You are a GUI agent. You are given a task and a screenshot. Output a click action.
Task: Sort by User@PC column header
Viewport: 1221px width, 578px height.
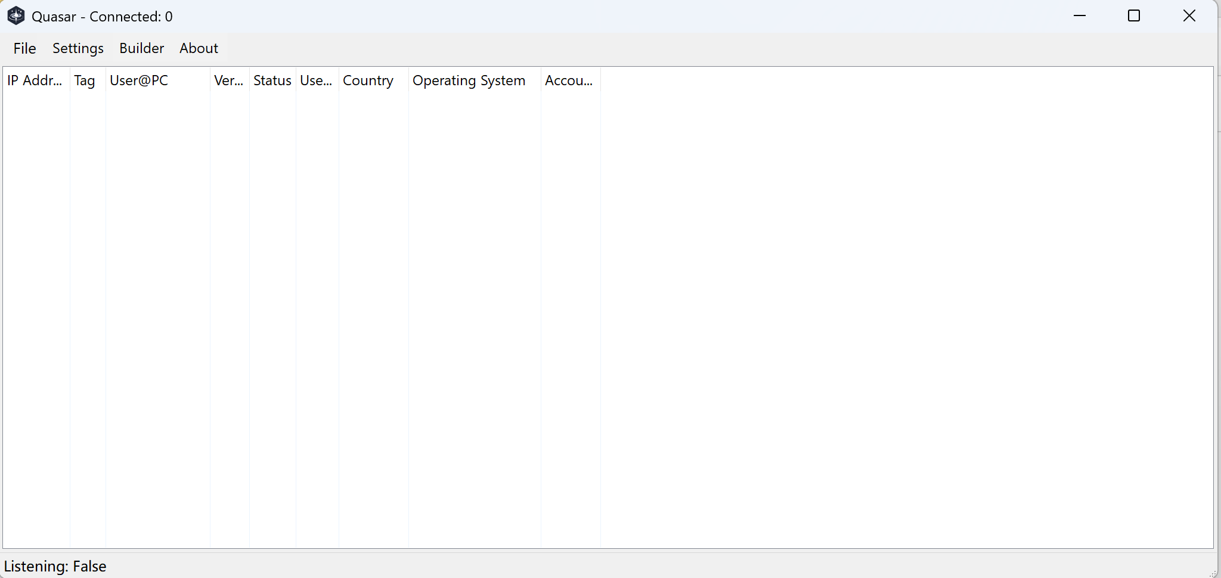click(158, 80)
